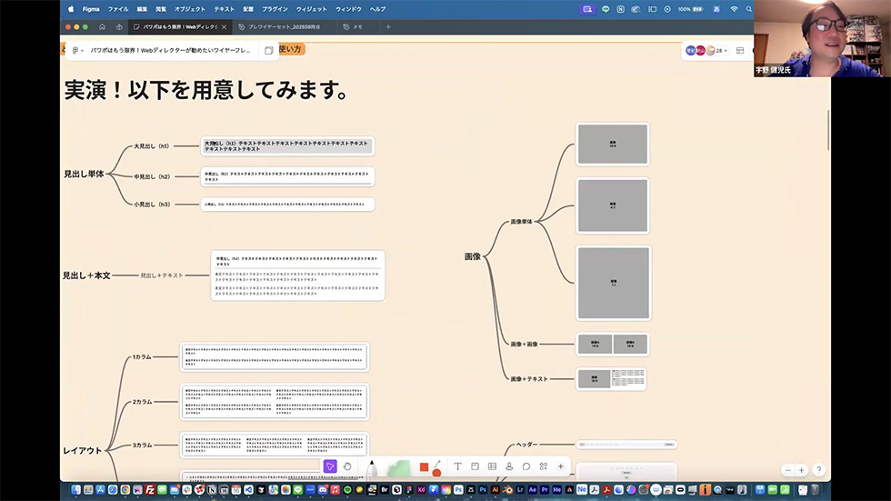Zoom out with the minus button

(787, 470)
